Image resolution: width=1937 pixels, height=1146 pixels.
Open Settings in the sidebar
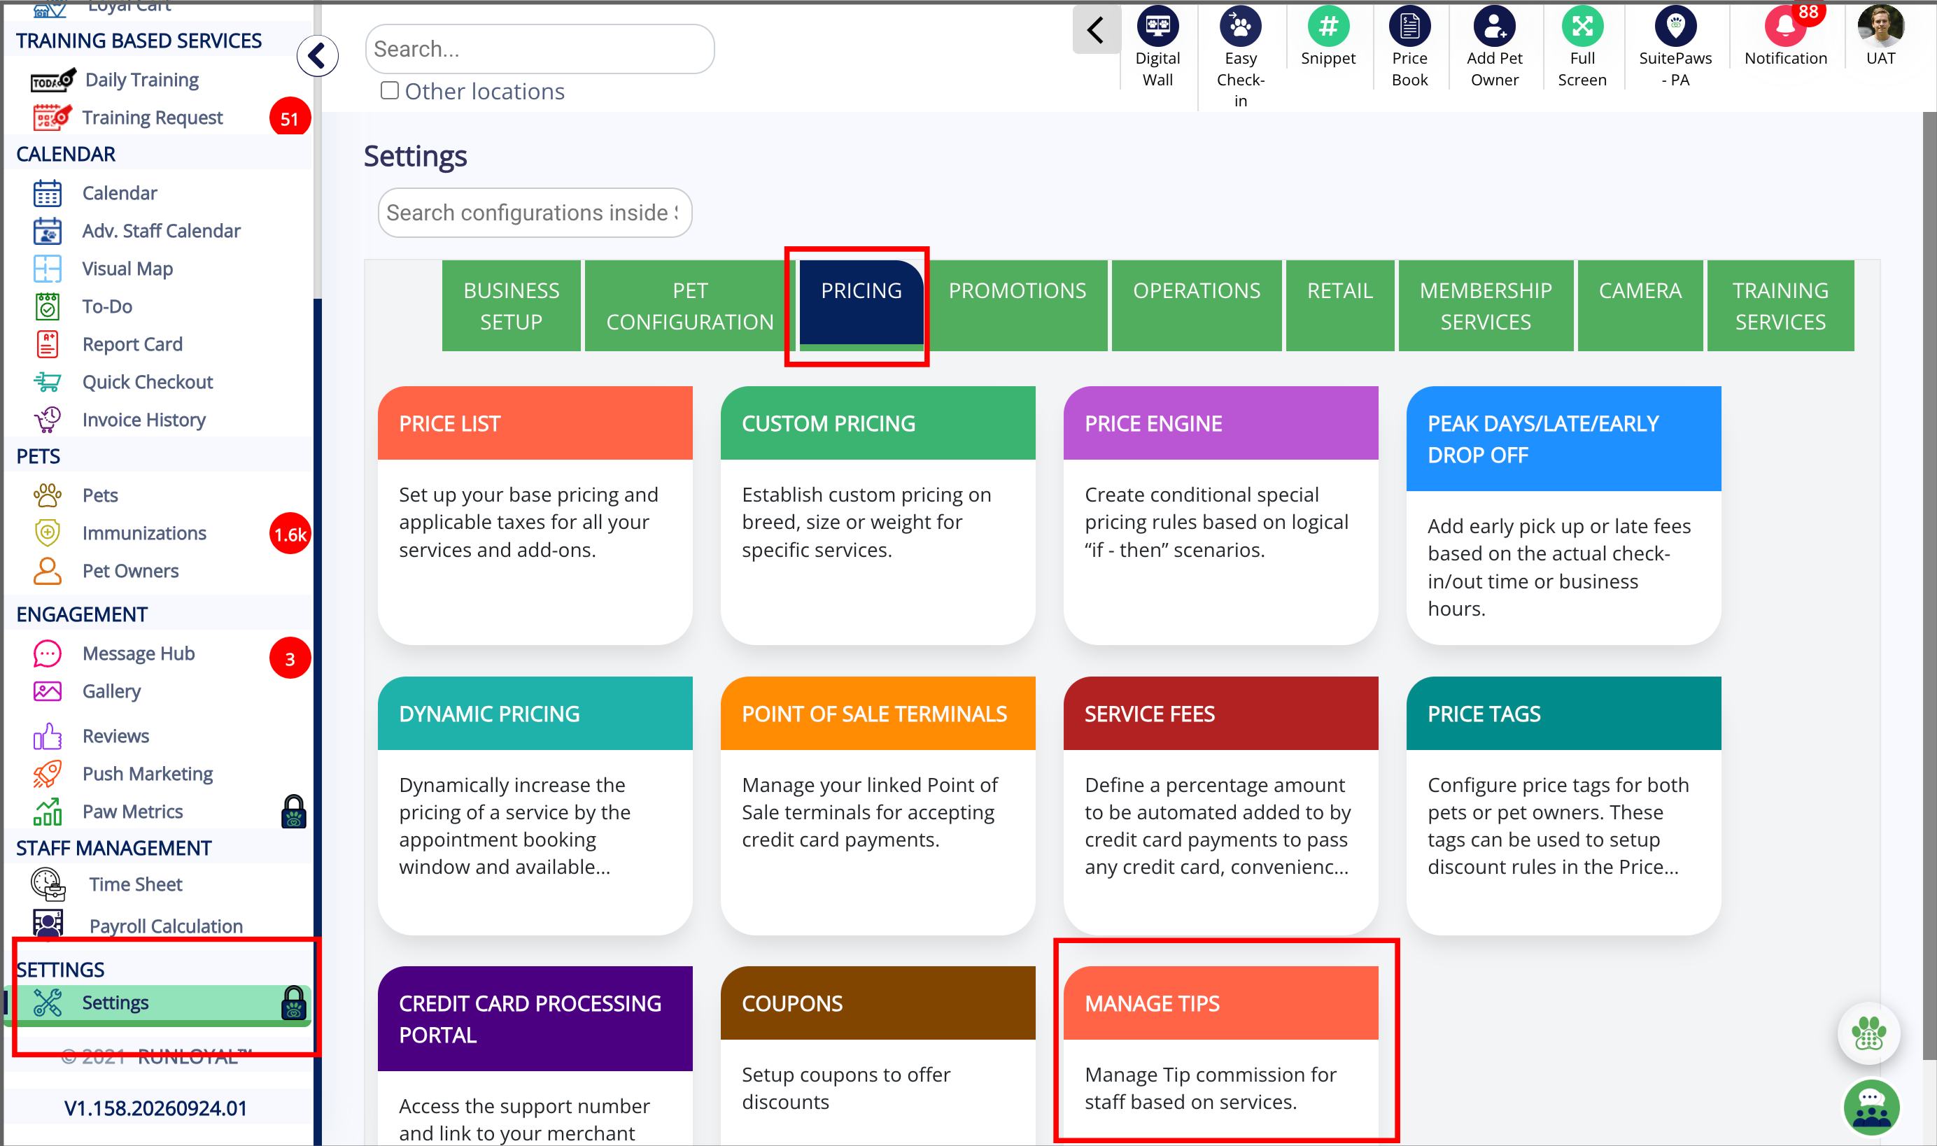[x=158, y=1003]
